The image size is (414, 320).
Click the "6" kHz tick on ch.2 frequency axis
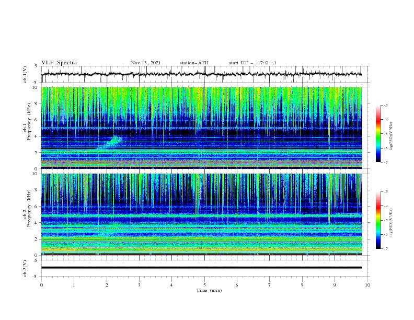[37, 207]
